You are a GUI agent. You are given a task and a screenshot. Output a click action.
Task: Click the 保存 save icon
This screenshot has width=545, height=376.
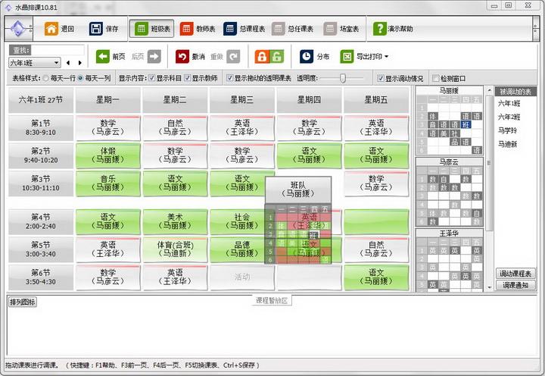click(x=96, y=30)
